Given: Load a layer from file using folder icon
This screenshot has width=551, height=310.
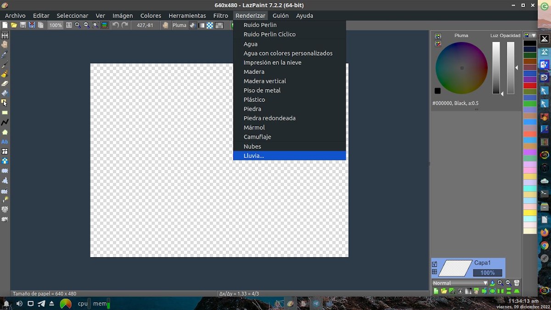Looking at the screenshot, I should (444, 291).
